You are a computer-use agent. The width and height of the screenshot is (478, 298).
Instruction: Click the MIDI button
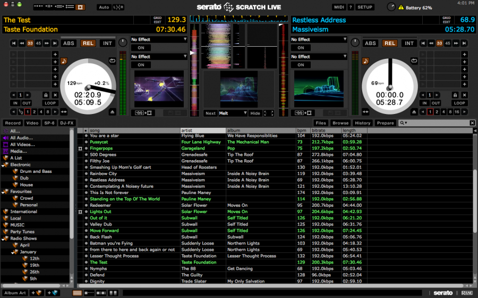coord(339,7)
